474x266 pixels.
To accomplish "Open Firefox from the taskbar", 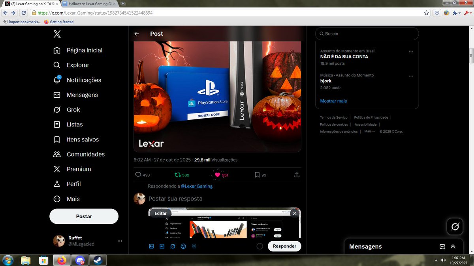I will point(62,260).
